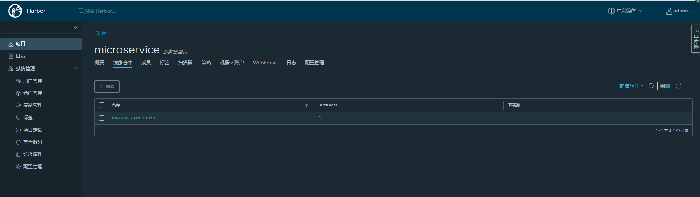Open the admin account dropdown

coord(679,11)
